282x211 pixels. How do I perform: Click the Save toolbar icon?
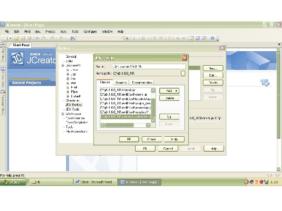(23, 38)
